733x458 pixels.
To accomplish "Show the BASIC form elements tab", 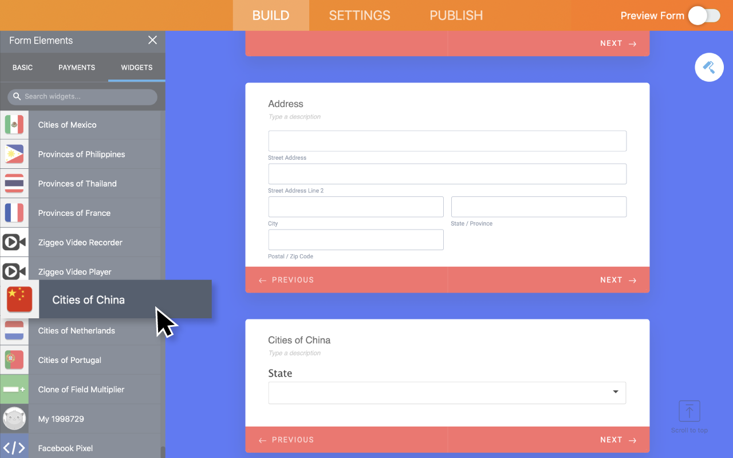I will (x=23, y=68).
